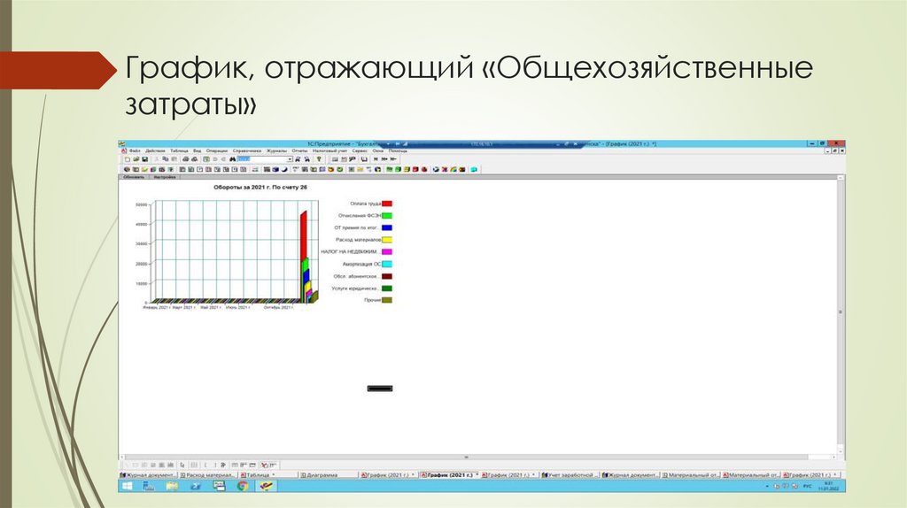This screenshot has width=907, height=508.
Task: Click the cyan Амортизация ОС legend swatch
Action: 386,264
